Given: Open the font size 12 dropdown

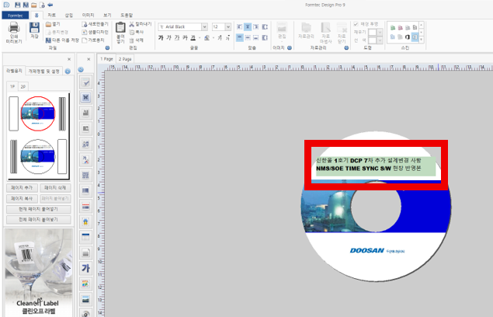Looking at the screenshot, I should tap(227, 26).
